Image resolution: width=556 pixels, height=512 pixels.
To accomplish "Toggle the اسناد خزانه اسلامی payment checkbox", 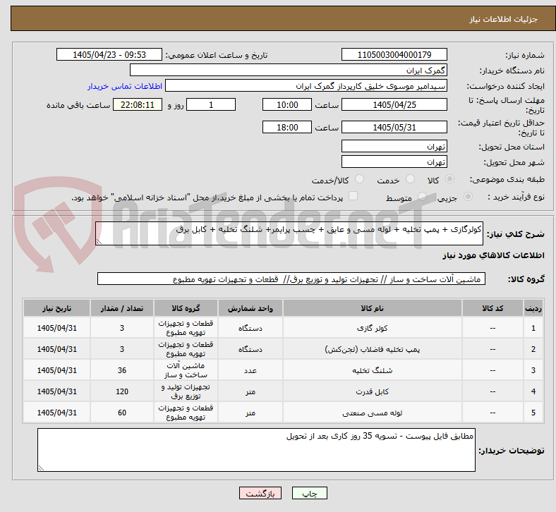I will coord(353,196).
